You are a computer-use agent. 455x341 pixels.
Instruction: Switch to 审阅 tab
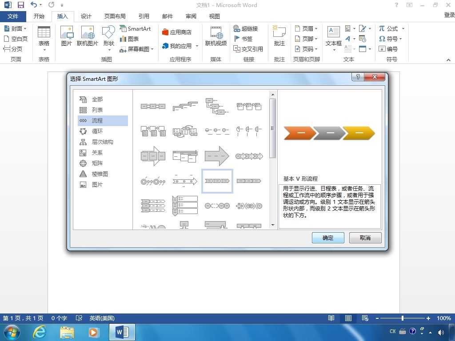pos(191,16)
